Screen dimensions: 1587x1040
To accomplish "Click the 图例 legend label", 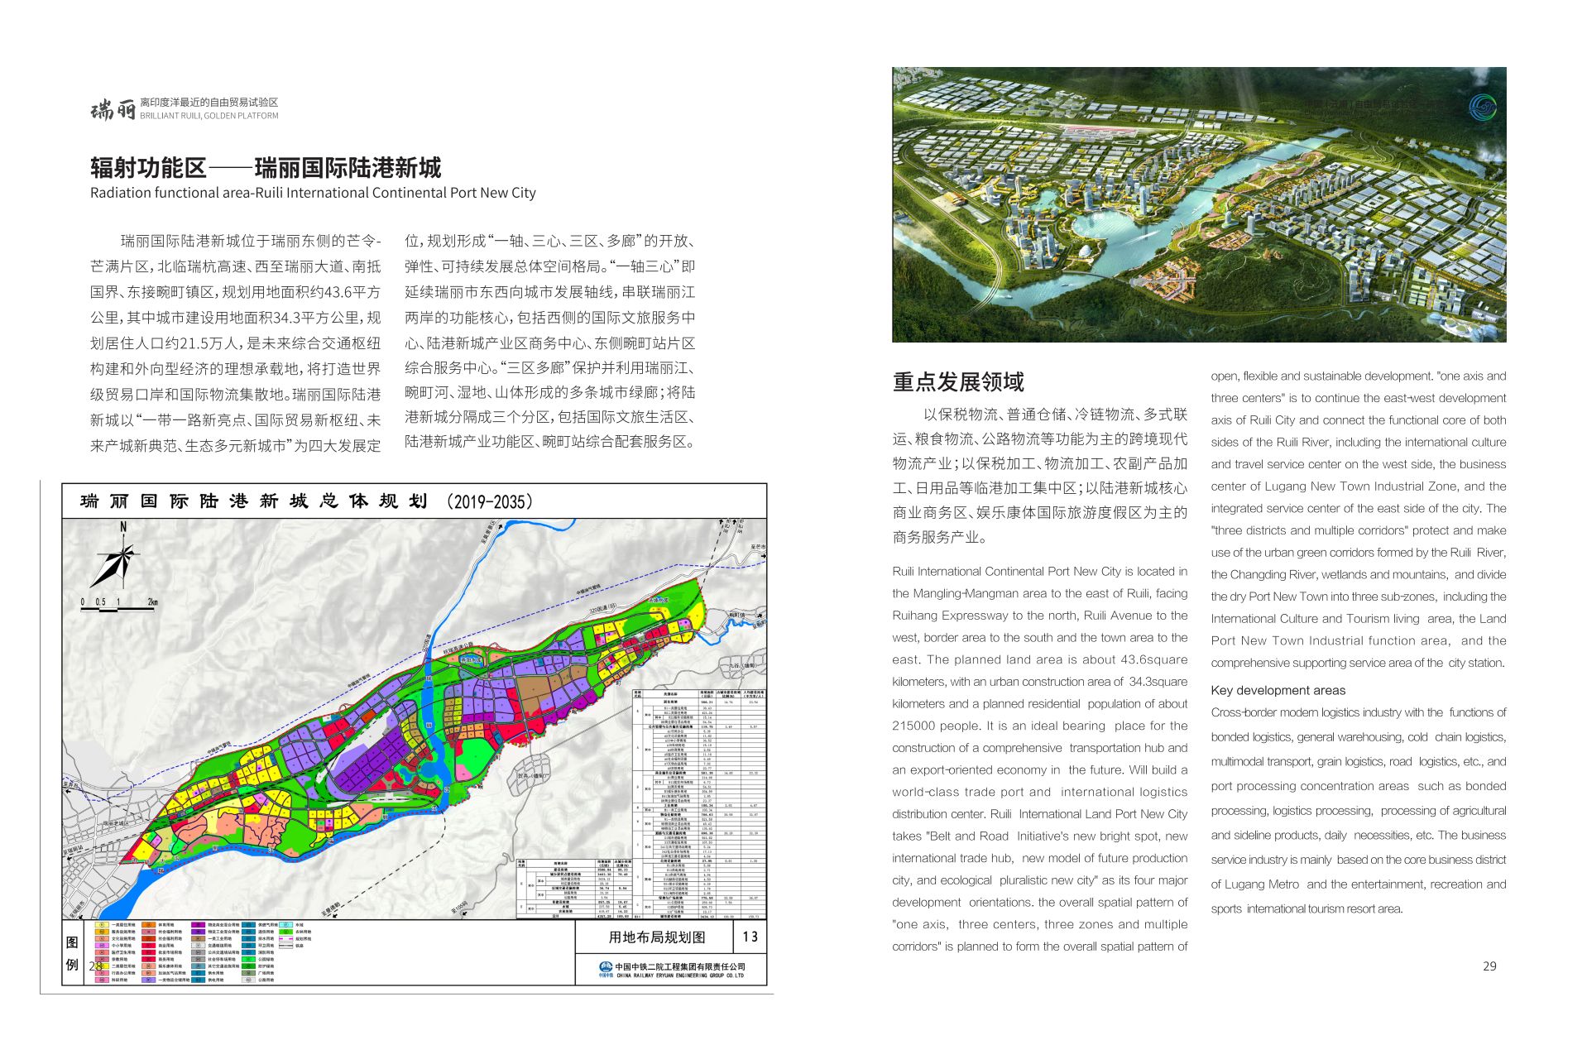I will point(73,952).
